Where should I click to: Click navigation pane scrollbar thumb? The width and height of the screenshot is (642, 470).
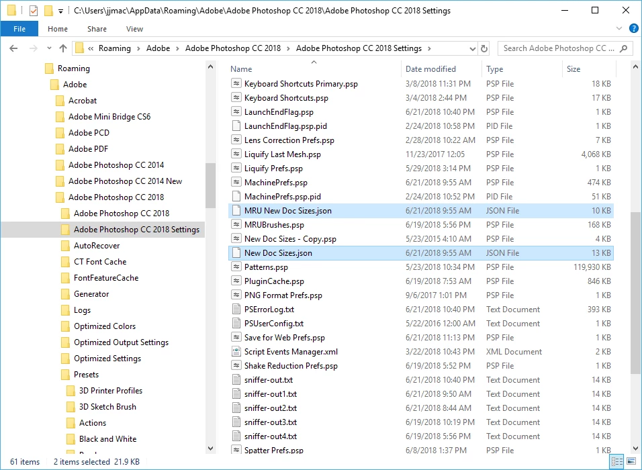[210, 185]
